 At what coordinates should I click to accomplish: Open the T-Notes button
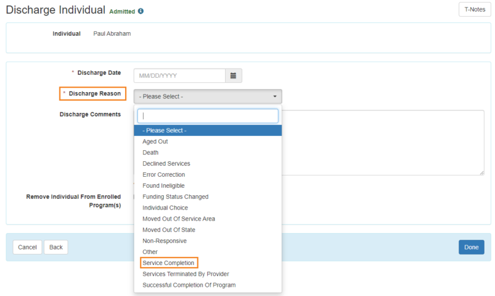475,10
